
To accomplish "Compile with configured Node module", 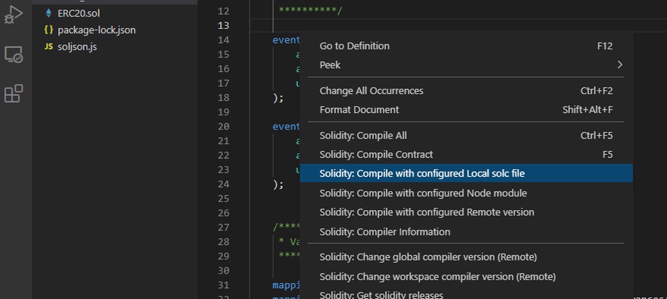I will point(466,193).
